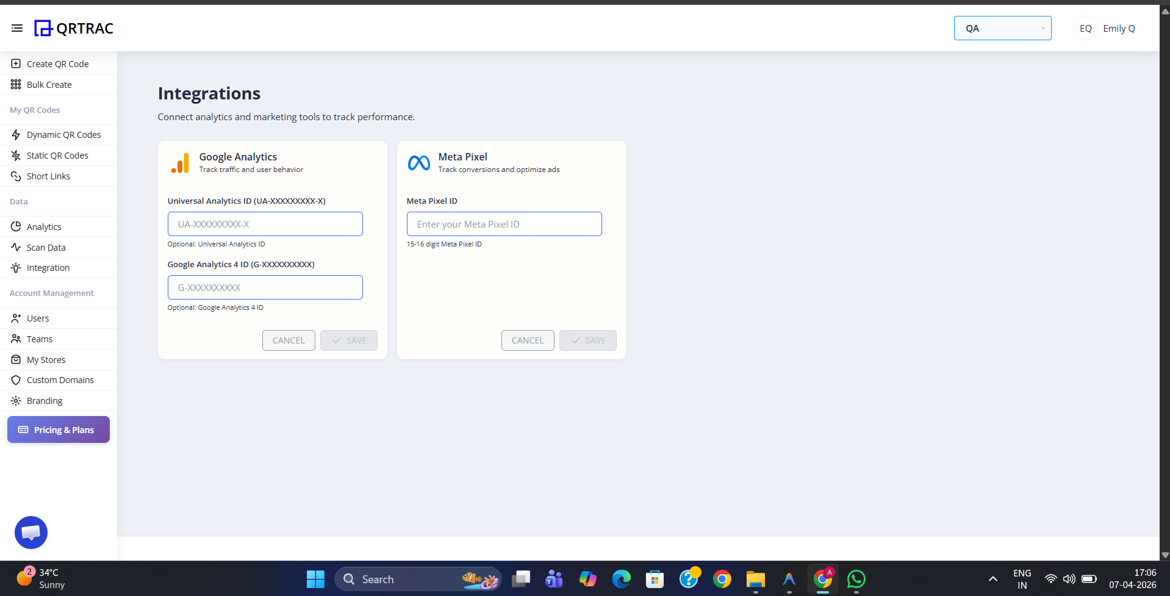This screenshot has width=1170, height=596.
Task: Open the ENG IN language selector
Action: (x=1021, y=579)
